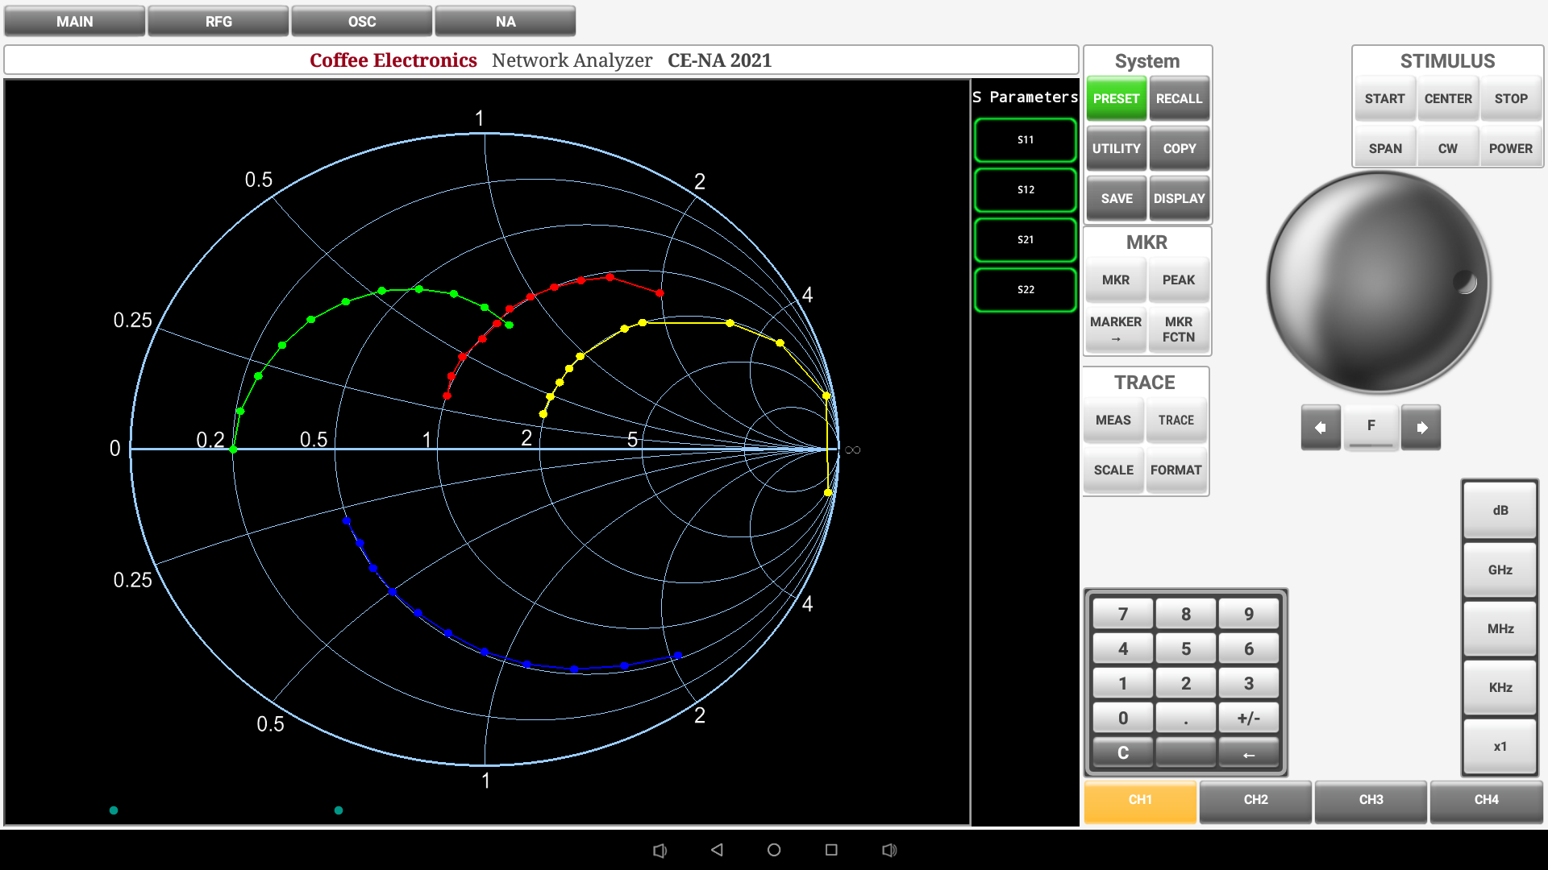Viewport: 1548px width, 870px height.
Task: Toggle the S11 parameter trace
Action: point(1025,140)
